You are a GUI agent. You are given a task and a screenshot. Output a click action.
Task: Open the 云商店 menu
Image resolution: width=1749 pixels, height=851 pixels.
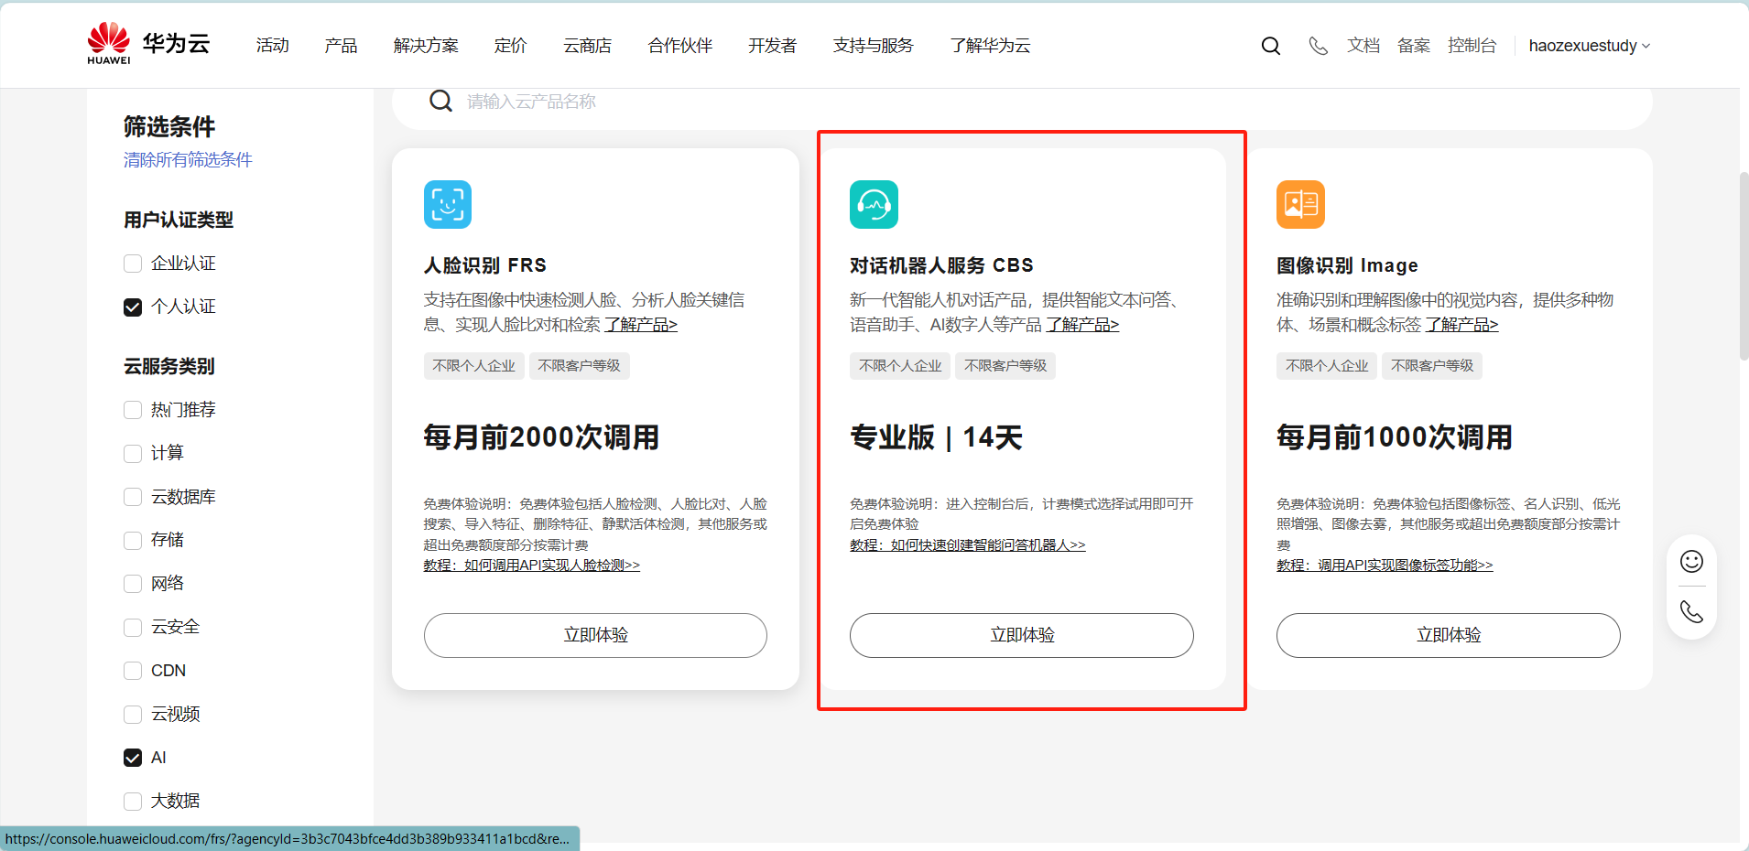coord(587,46)
